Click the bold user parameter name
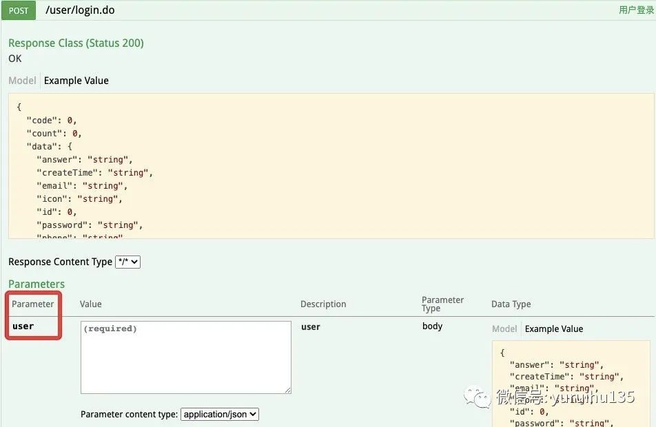This screenshot has width=656, height=427. [23, 326]
